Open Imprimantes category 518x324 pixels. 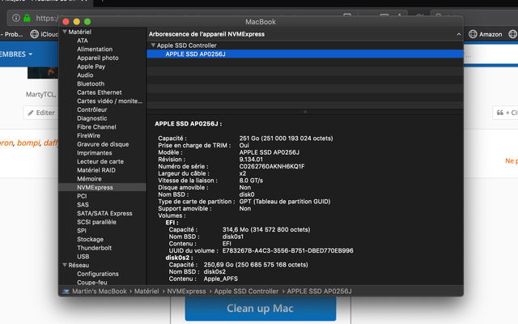[95, 153]
